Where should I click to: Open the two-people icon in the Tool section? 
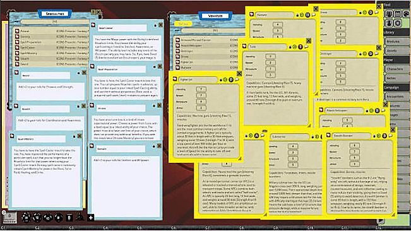[x=389, y=14]
